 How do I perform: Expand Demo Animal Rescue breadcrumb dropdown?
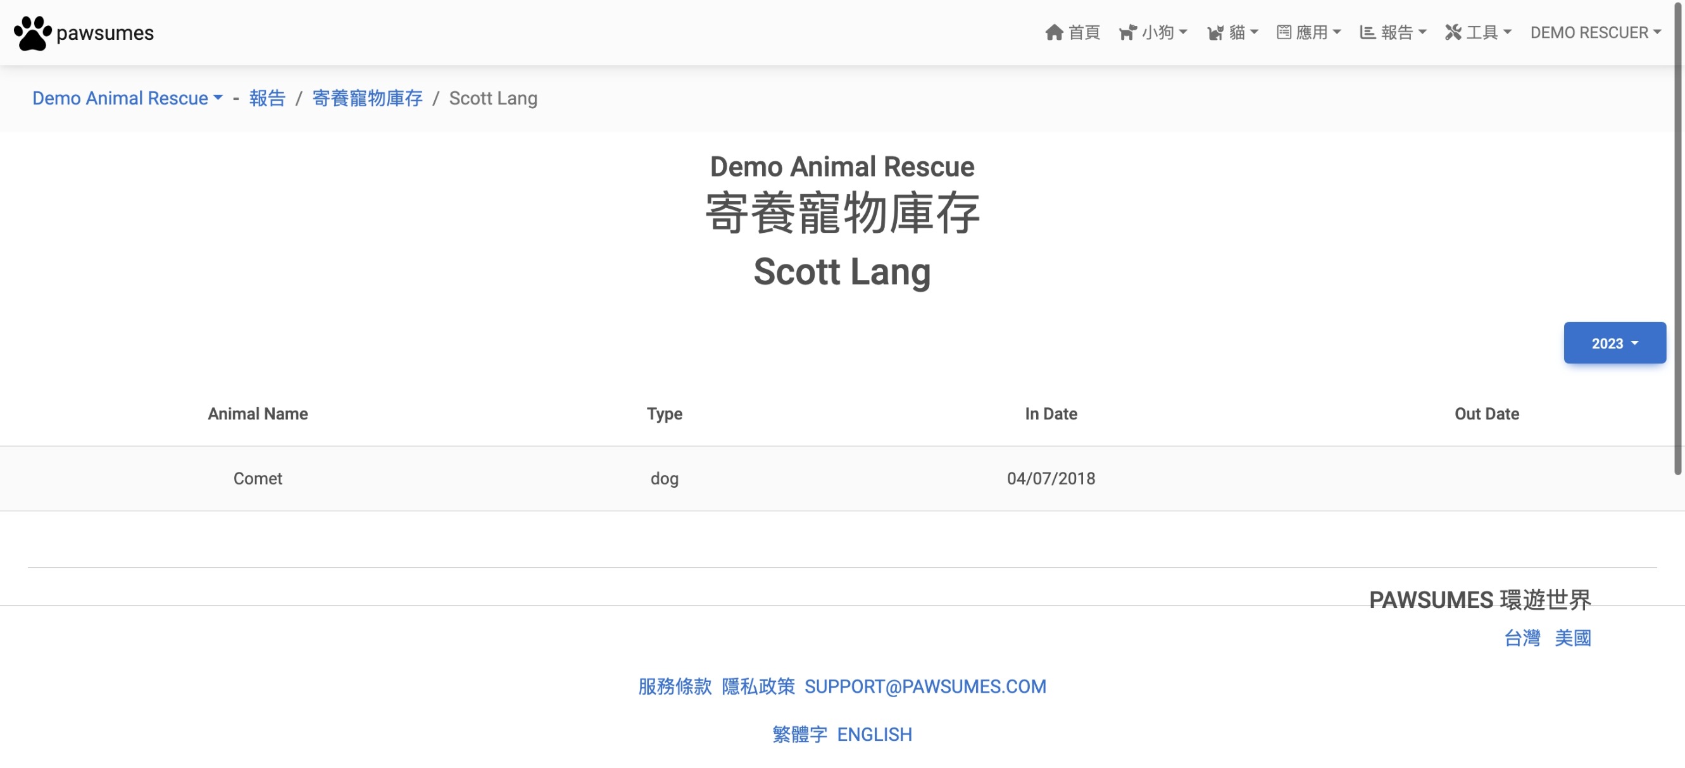(128, 98)
